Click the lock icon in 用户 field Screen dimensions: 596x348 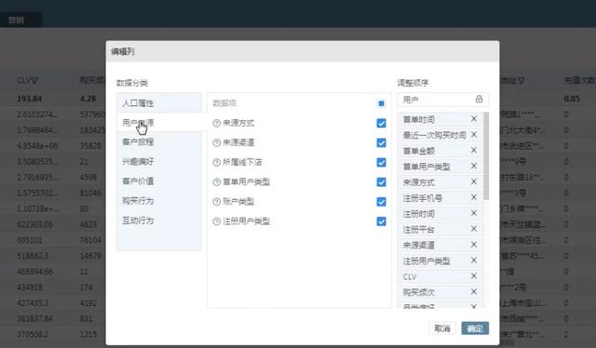479,100
